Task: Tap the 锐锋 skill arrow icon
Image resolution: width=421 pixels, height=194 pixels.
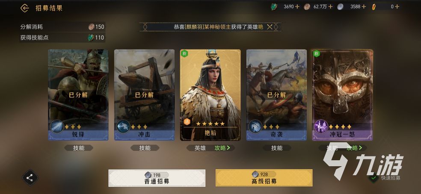Action: [56, 126]
